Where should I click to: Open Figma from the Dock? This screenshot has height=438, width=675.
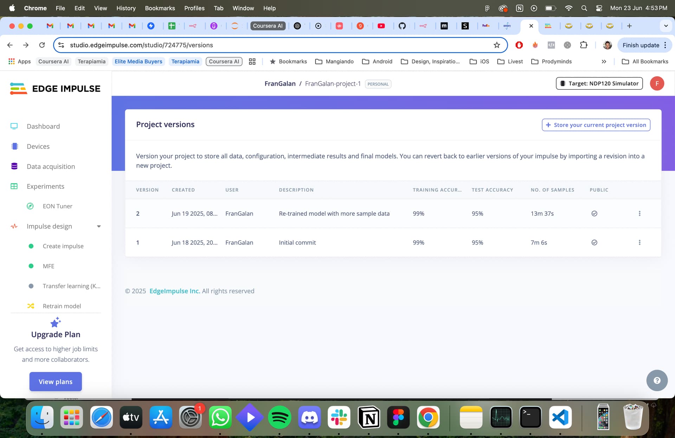398,417
